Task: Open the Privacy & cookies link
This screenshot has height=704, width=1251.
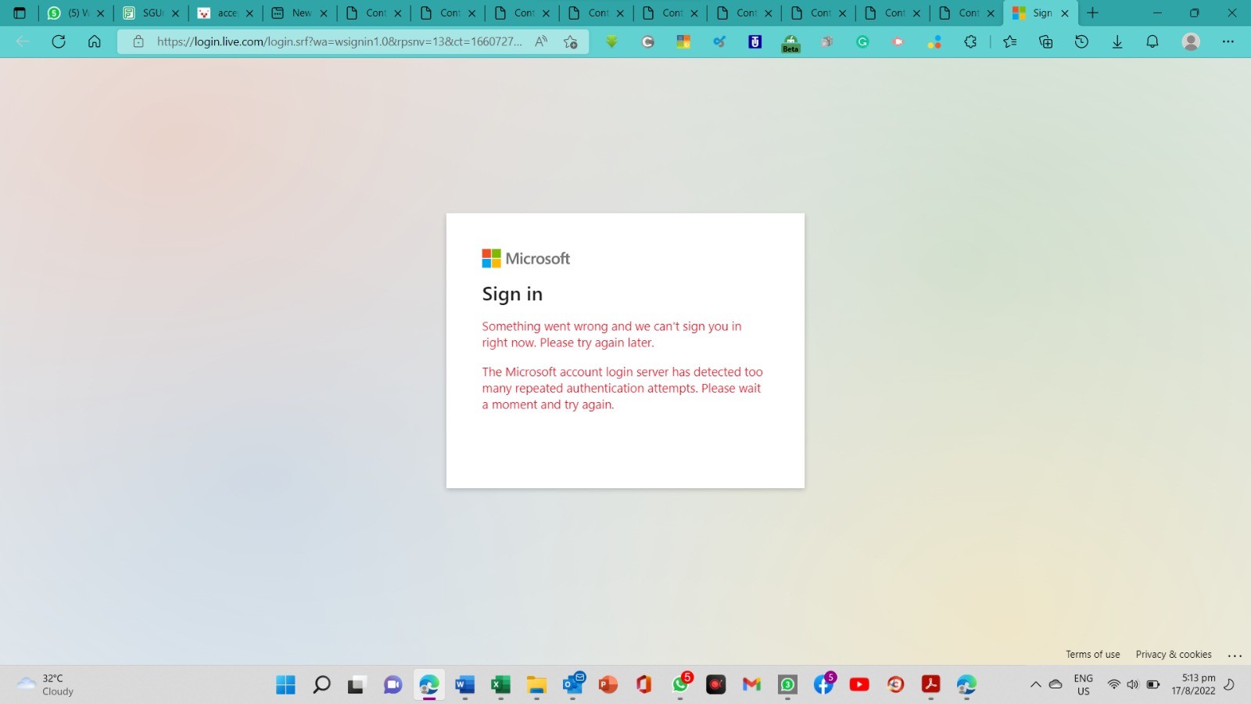Action: 1174,655
